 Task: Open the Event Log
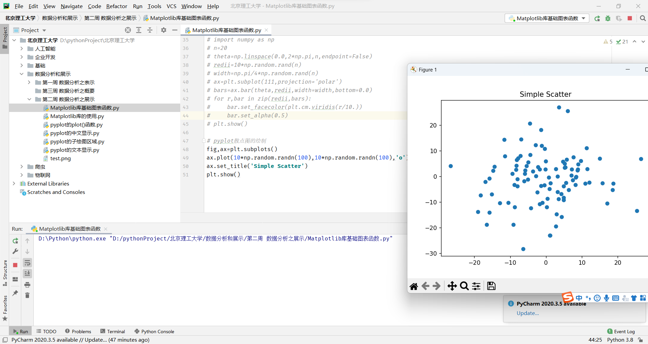point(621,332)
